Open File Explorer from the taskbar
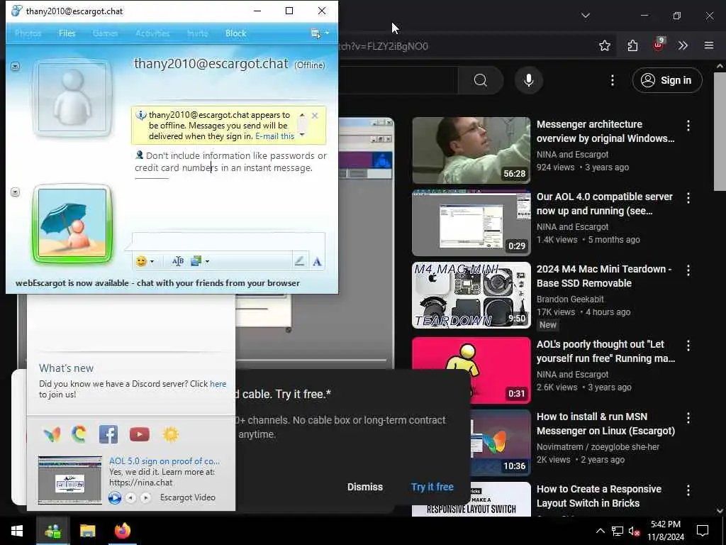Image resolution: width=726 pixels, height=545 pixels. (87, 531)
